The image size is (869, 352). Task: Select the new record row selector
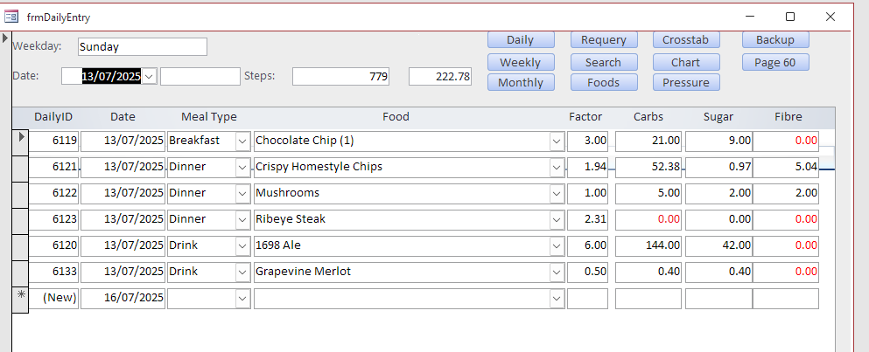20,298
